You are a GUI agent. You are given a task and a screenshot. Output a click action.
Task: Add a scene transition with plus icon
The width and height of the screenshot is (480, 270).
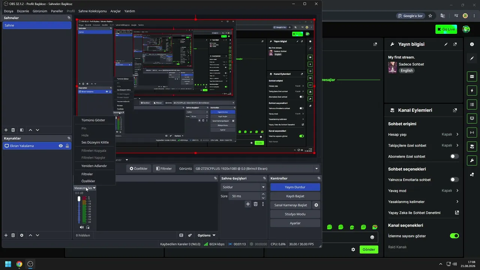(248, 204)
